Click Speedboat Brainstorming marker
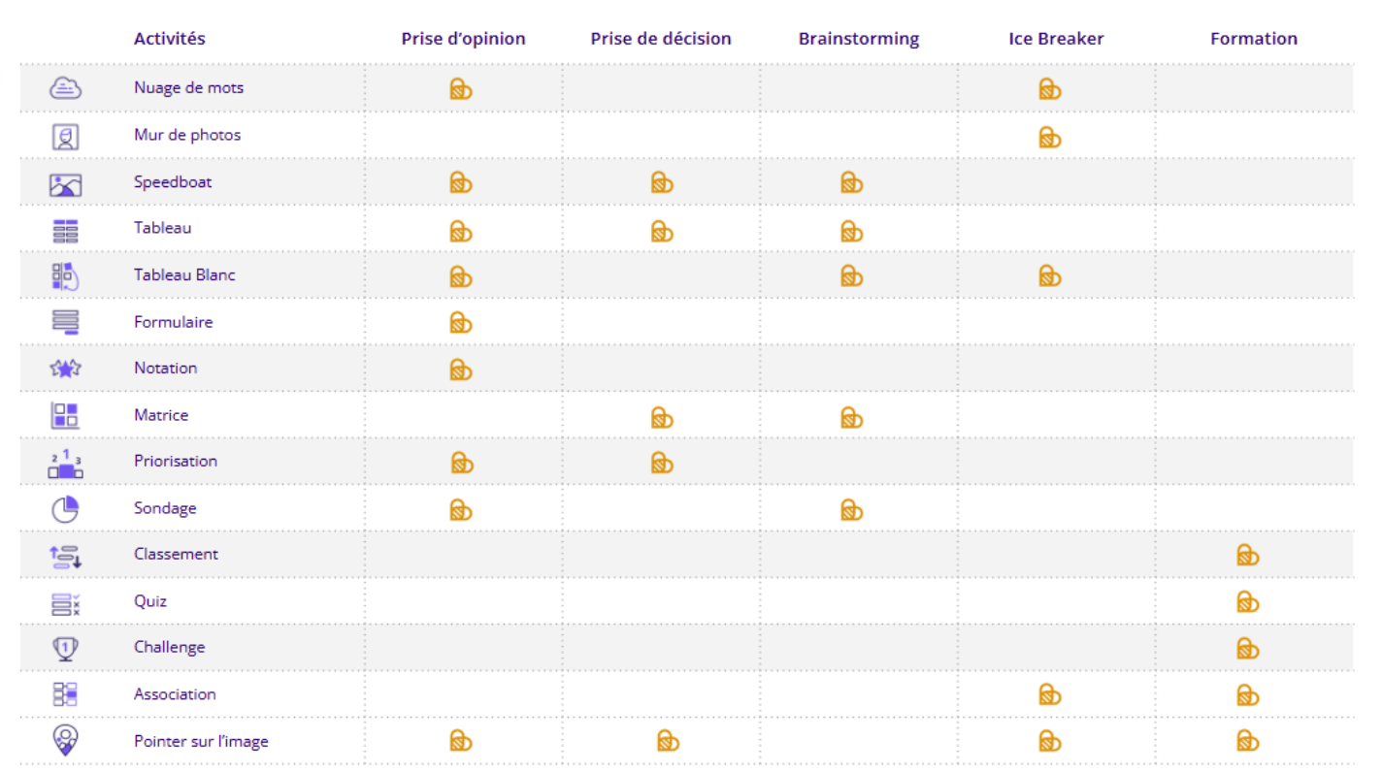 pyautogui.click(x=851, y=182)
